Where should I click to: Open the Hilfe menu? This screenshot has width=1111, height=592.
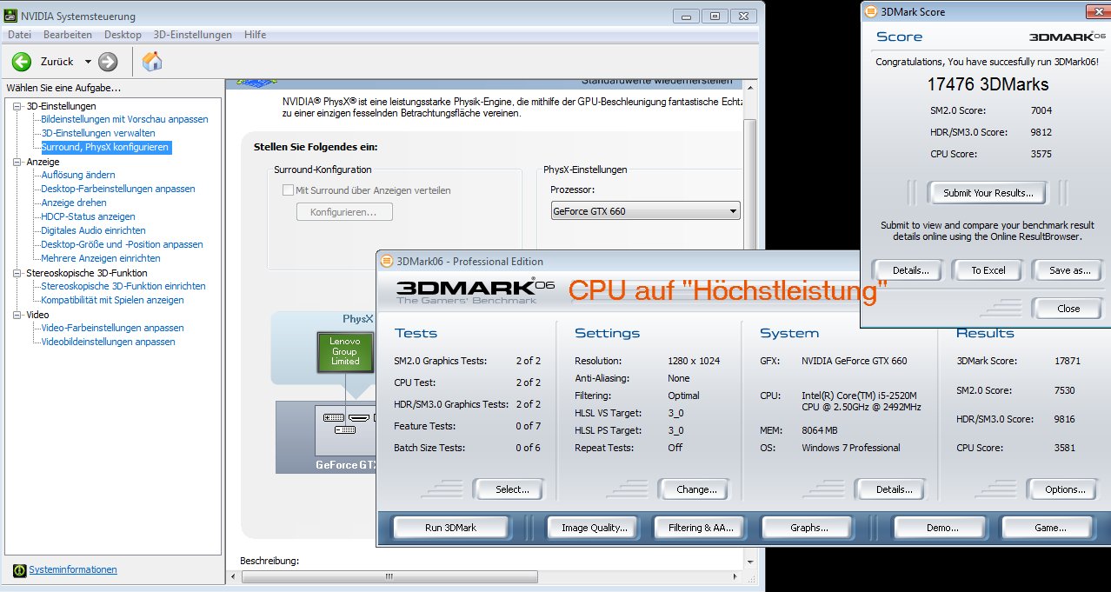256,35
